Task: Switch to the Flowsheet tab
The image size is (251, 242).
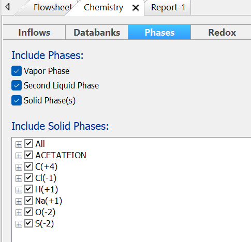Action: click(x=53, y=7)
